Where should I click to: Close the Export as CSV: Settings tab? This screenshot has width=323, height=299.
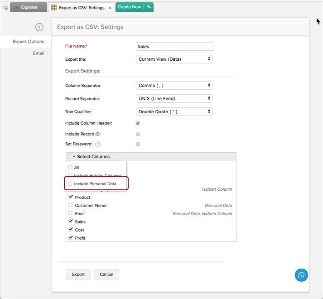point(111,8)
